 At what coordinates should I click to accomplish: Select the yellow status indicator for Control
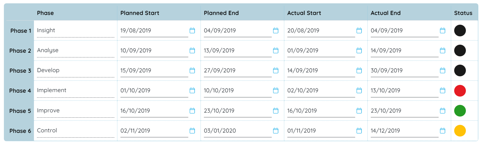[x=460, y=131]
